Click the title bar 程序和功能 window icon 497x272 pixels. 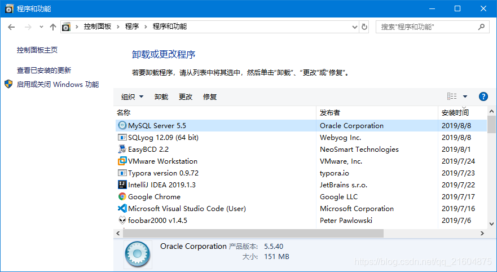pyautogui.click(x=9, y=8)
